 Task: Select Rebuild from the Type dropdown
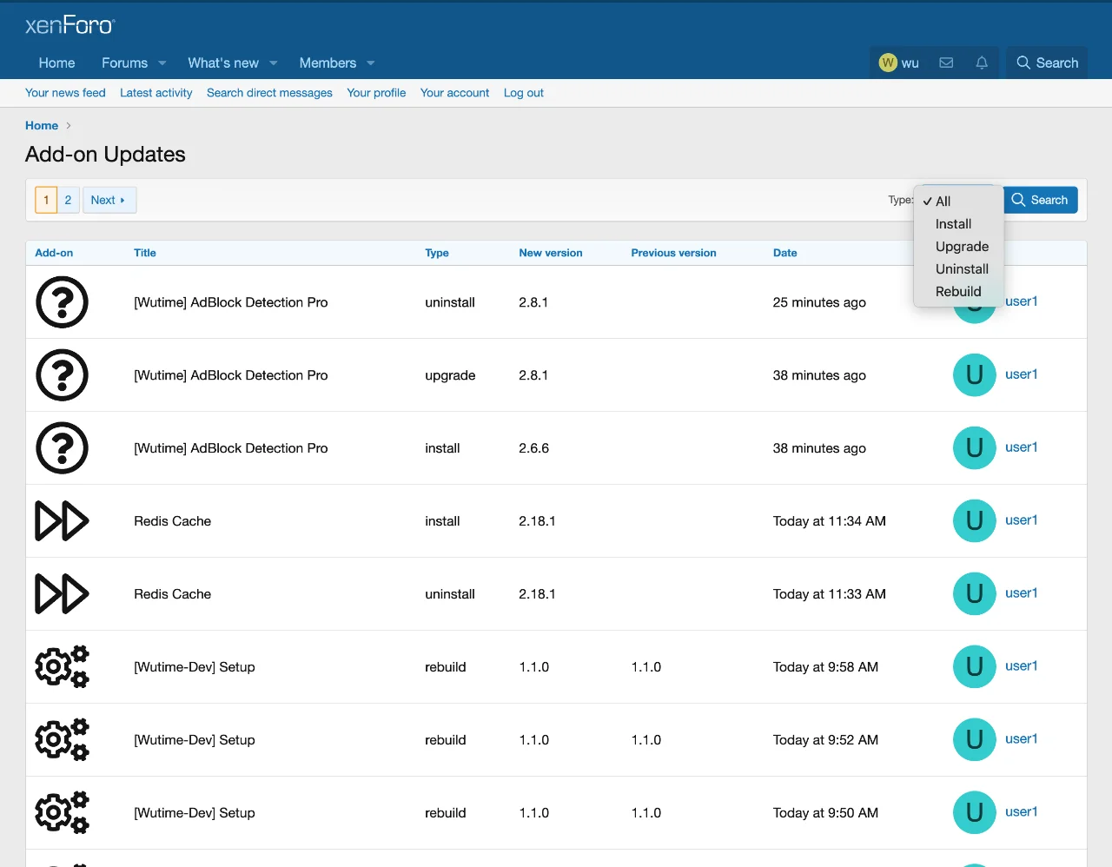957,291
